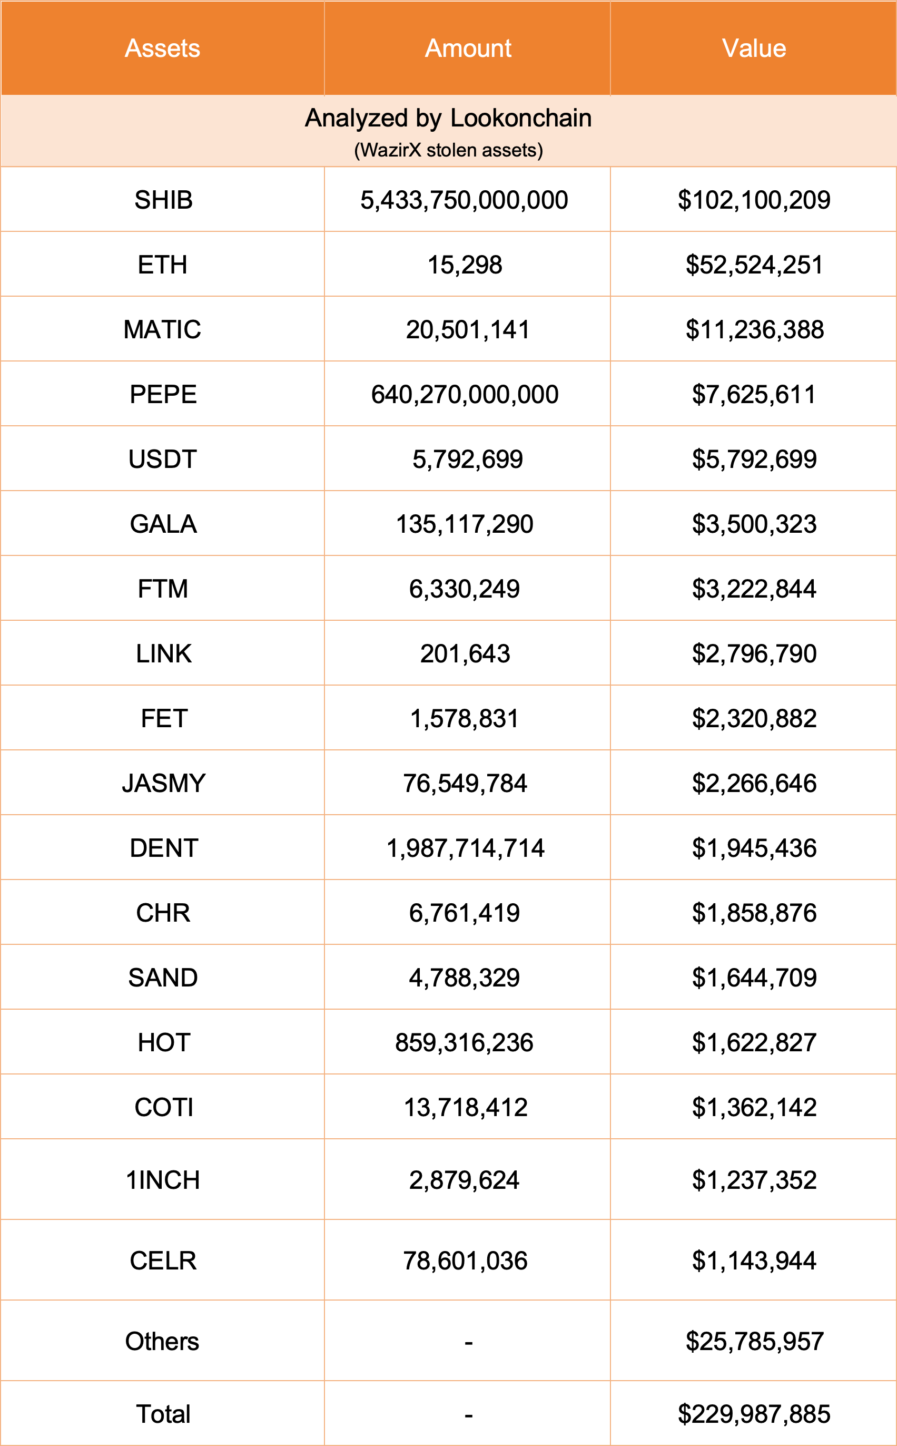Click the Value column header
Viewport: 897px width, 1446px height.
(x=753, y=48)
